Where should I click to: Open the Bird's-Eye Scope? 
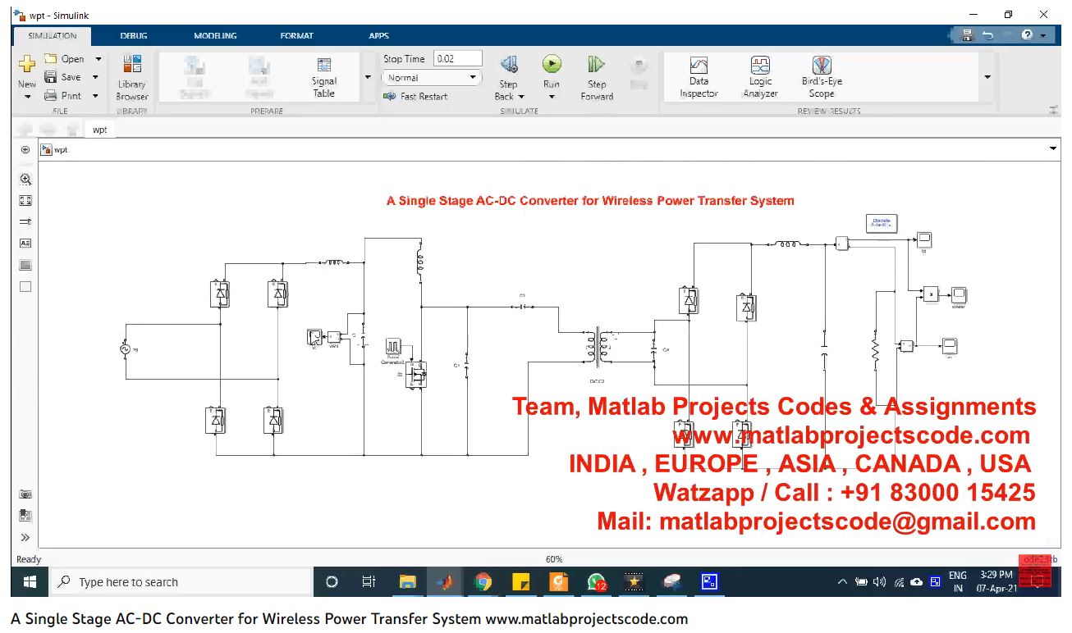(x=822, y=66)
